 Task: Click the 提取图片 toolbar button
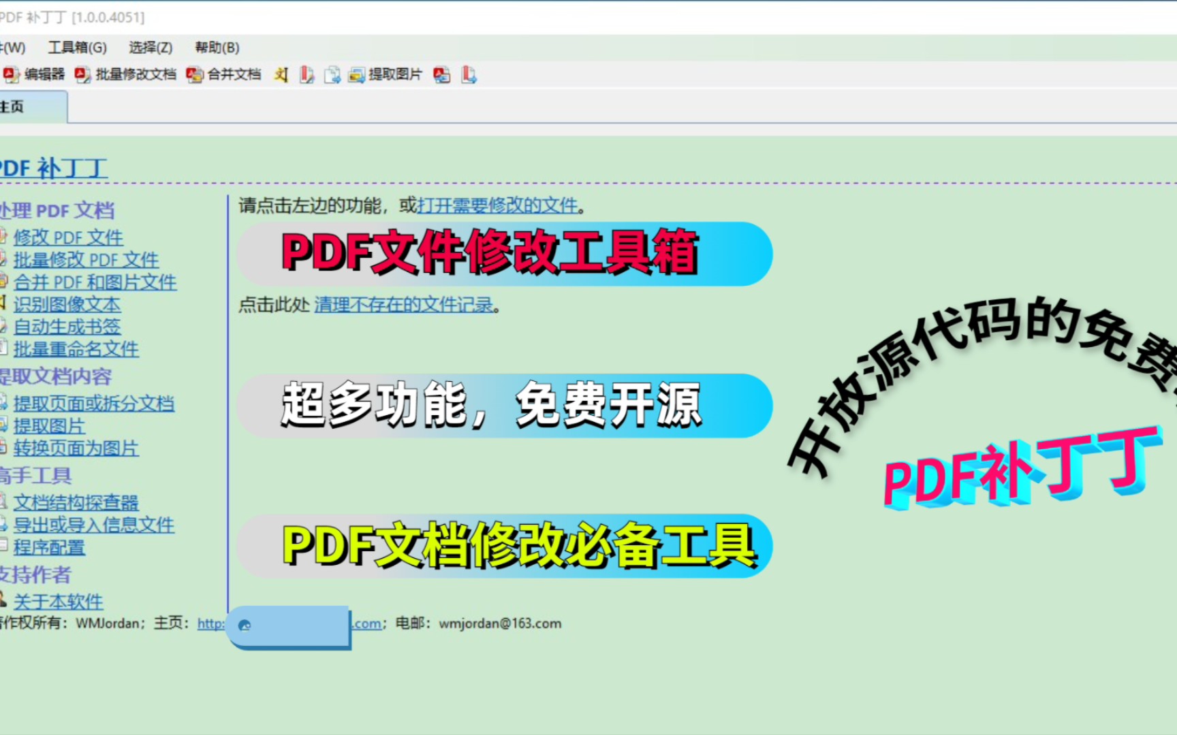(x=386, y=74)
